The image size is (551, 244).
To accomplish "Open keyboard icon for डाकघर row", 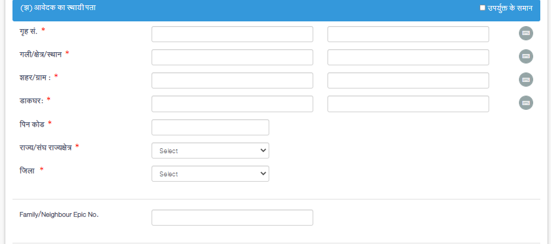I will tap(525, 103).
